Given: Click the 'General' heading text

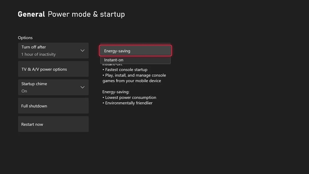Looking at the screenshot, I should [31, 14].
